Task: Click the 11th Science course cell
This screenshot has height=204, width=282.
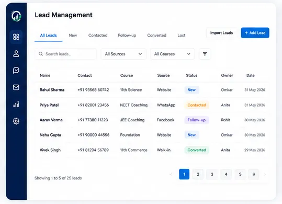Action: pyautogui.click(x=131, y=90)
